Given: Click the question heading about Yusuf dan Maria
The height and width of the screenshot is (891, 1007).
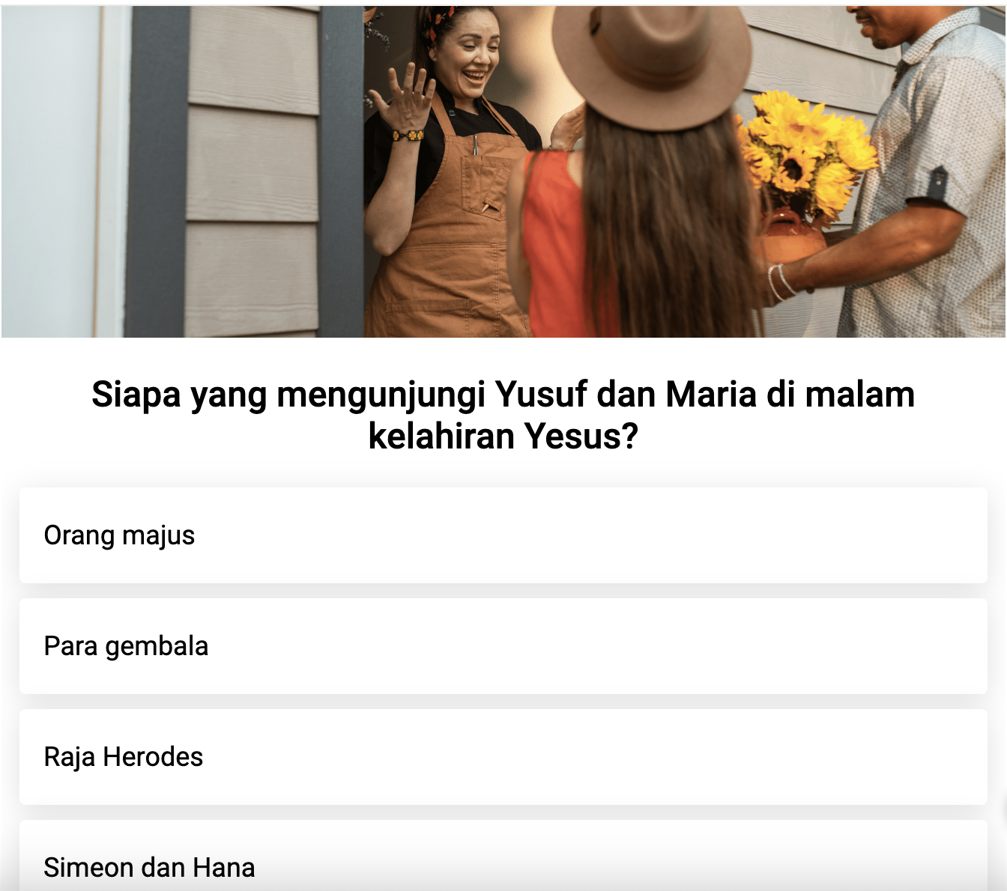Looking at the screenshot, I should tap(503, 415).
